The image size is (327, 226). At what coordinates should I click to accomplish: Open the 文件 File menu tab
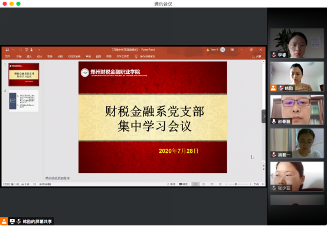[x=8, y=57]
